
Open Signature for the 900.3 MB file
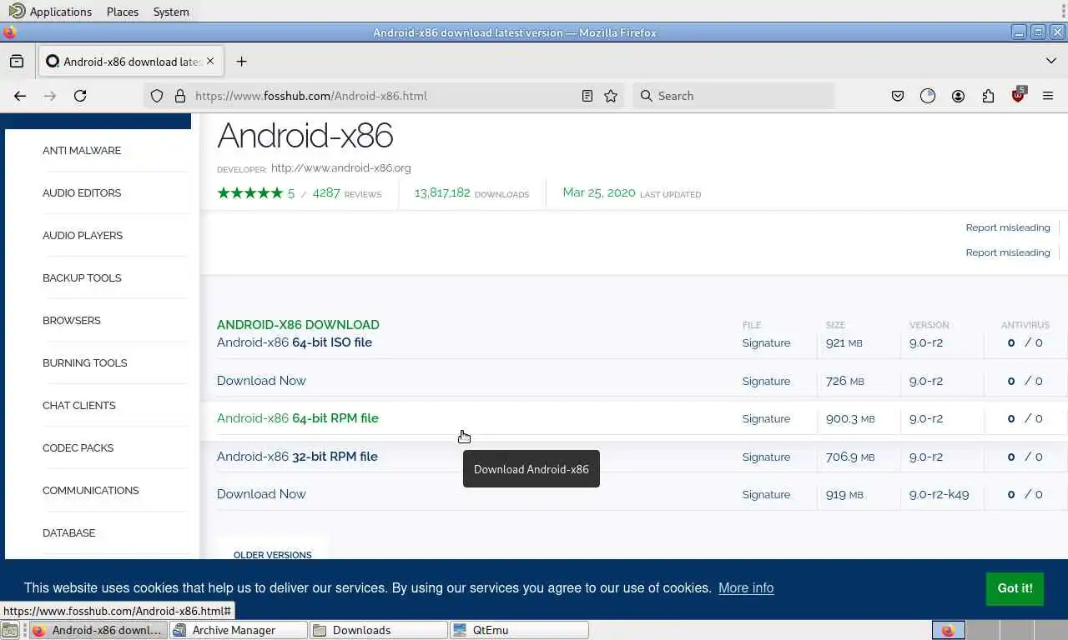pos(766,418)
